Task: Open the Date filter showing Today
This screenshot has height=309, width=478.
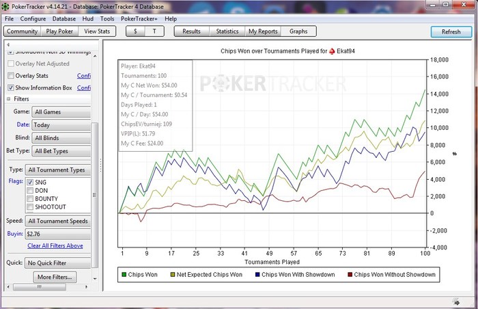Action: click(x=61, y=125)
